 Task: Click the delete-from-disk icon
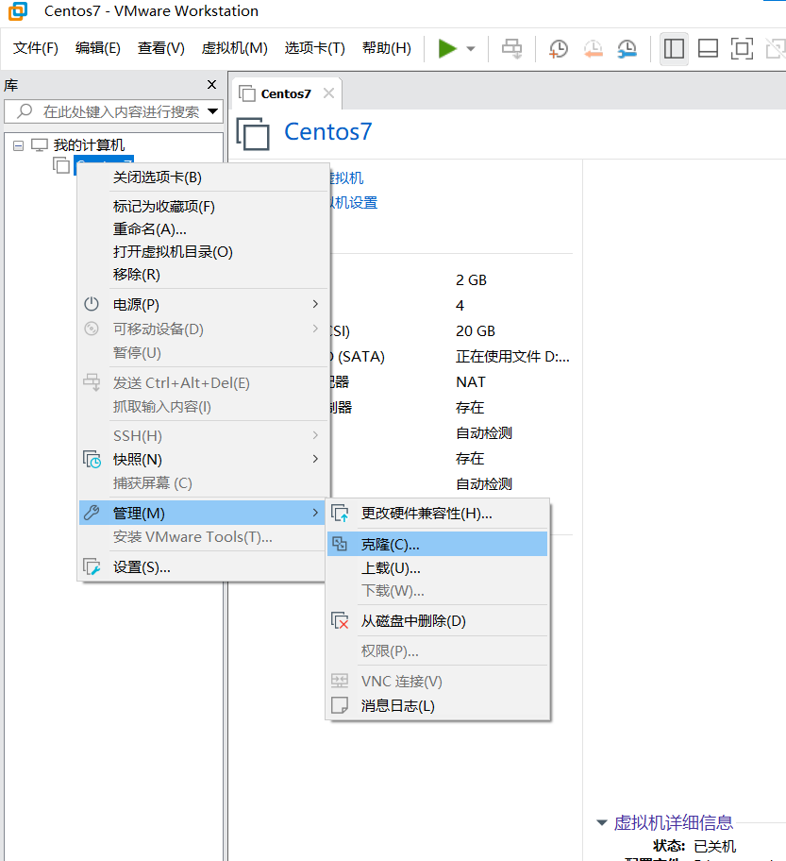[340, 620]
